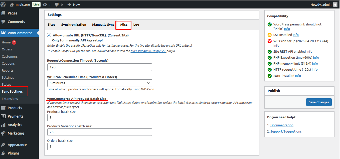Click the Request/Connection Timeout field
340x159 pixels.
click(100, 67)
